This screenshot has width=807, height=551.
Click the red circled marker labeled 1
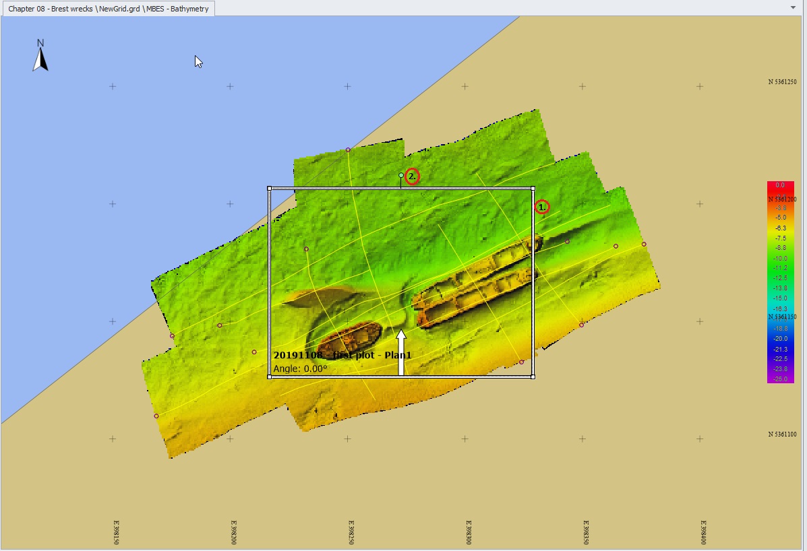(542, 207)
